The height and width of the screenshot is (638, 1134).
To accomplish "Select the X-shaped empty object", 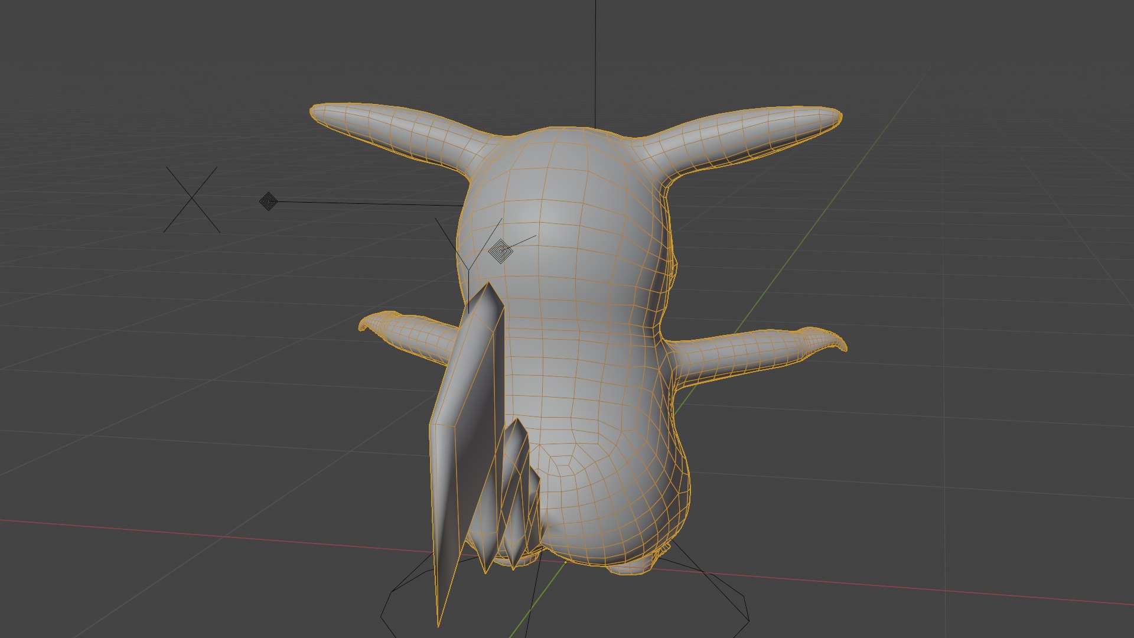I will click(x=192, y=200).
